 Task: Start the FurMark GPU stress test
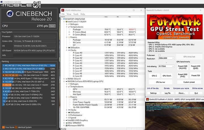[189, 57]
